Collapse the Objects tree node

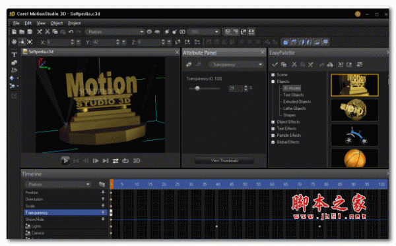pos(273,82)
